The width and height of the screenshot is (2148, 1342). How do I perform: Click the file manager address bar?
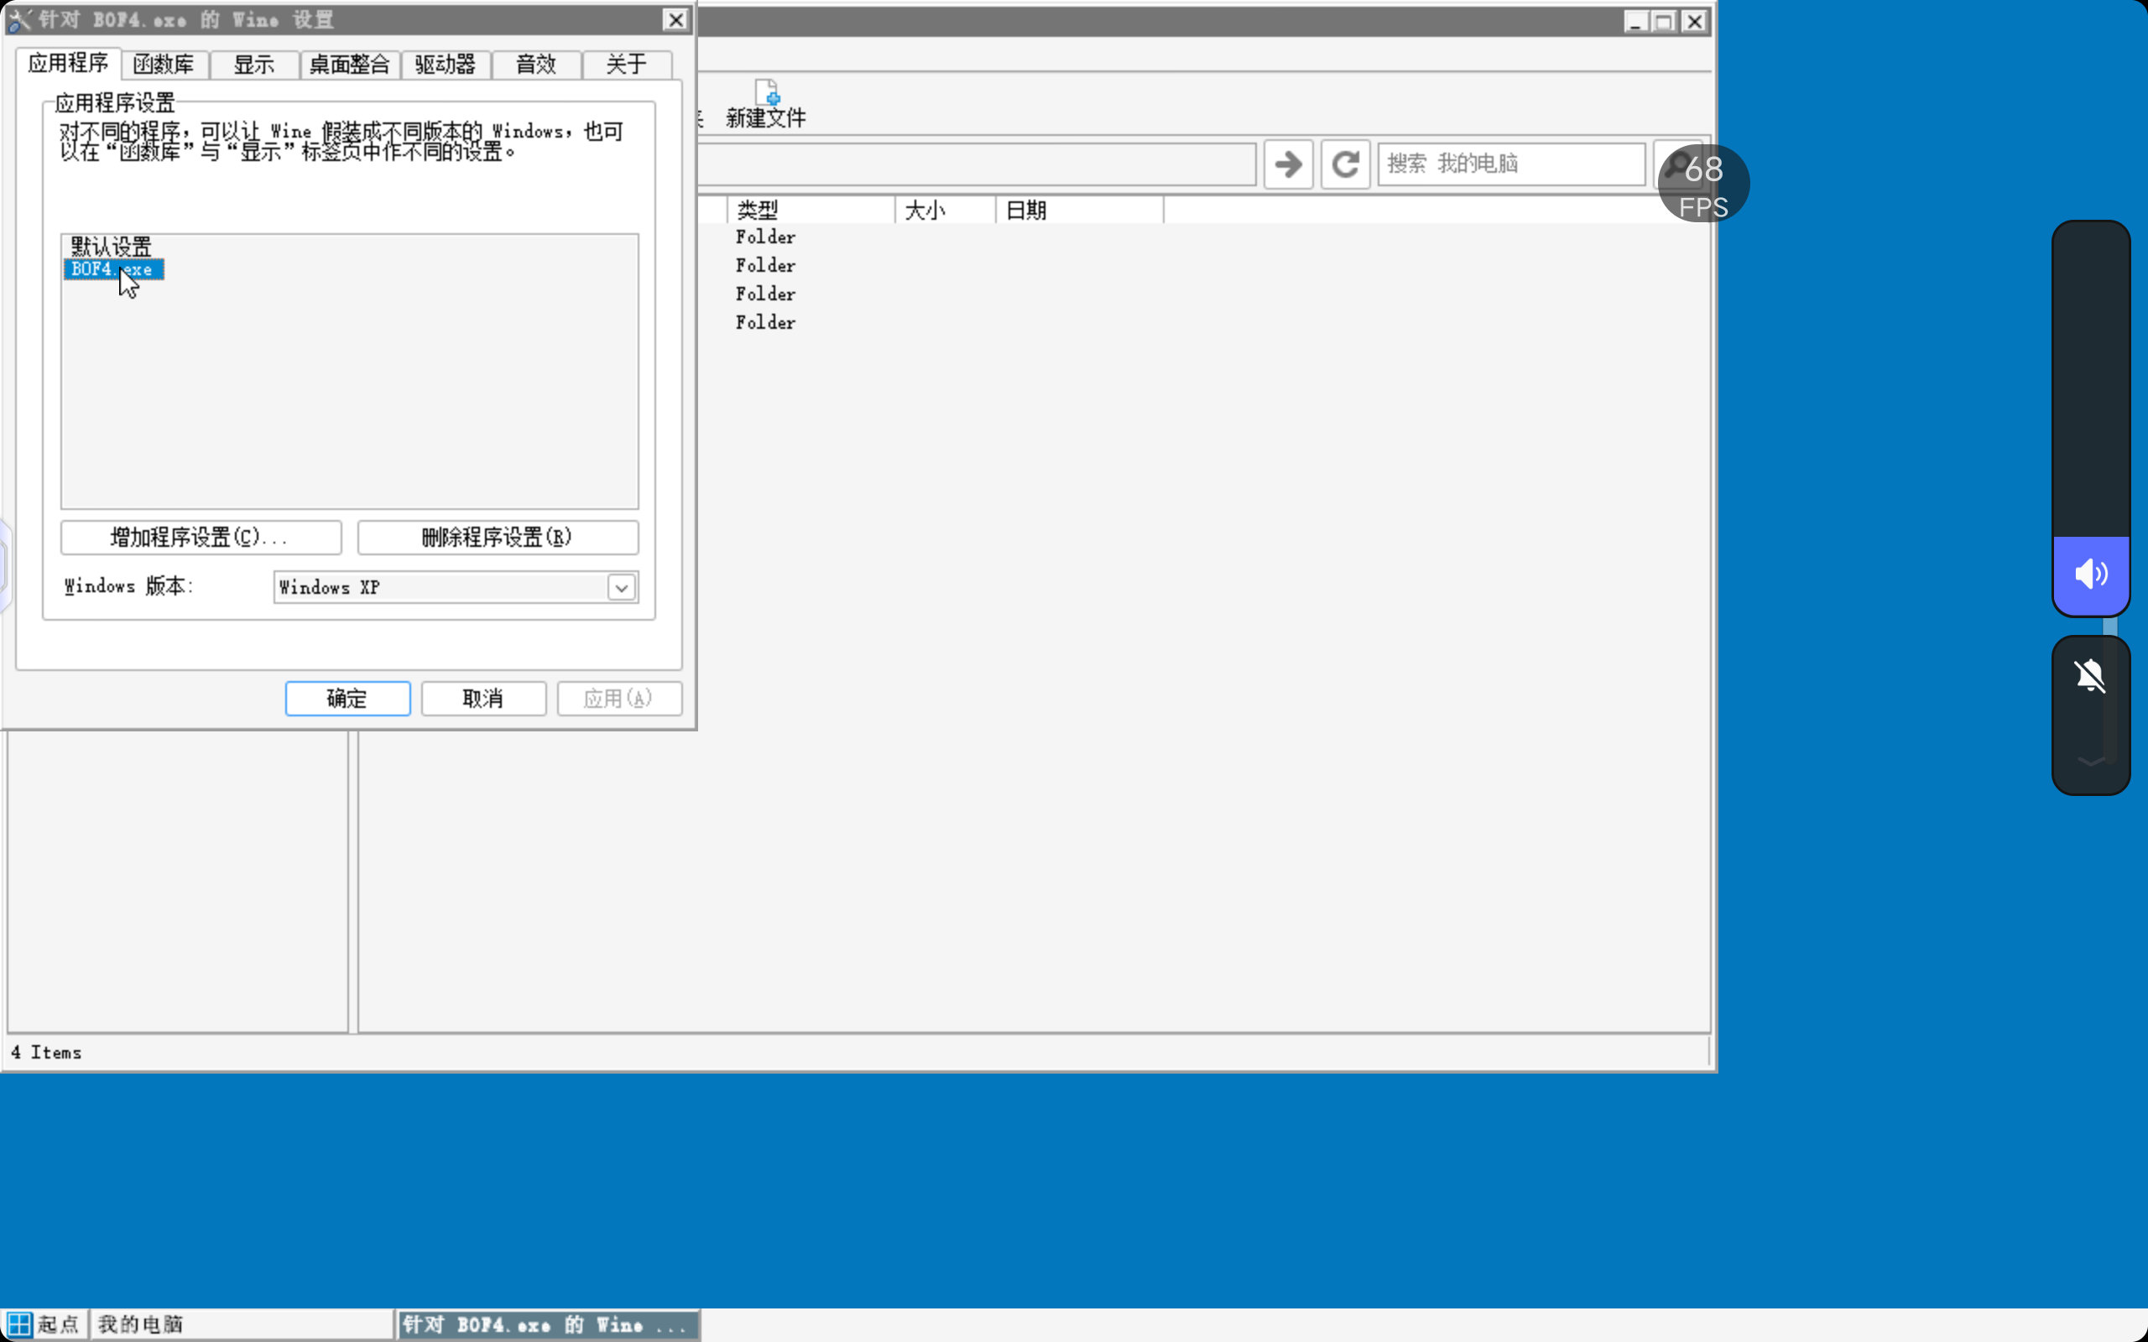click(x=977, y=164)
